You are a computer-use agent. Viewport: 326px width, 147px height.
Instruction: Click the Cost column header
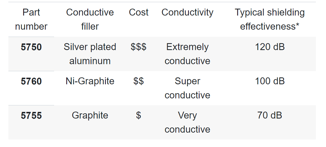[139, 12]
